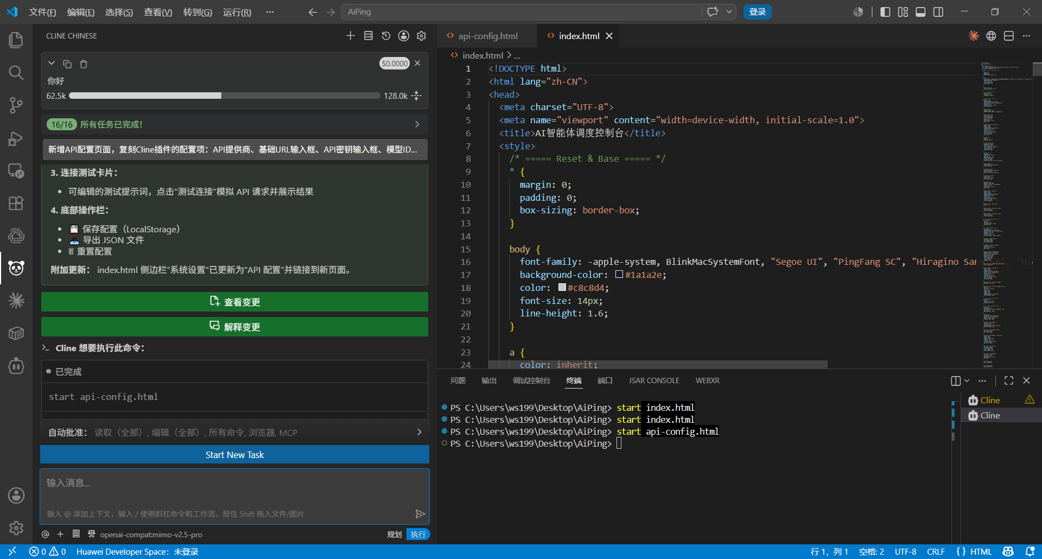Open model selector openai-compat:mimo-v2.5-pro
The width and height of the screenshot is (1042, 559).
click(151, 535)
